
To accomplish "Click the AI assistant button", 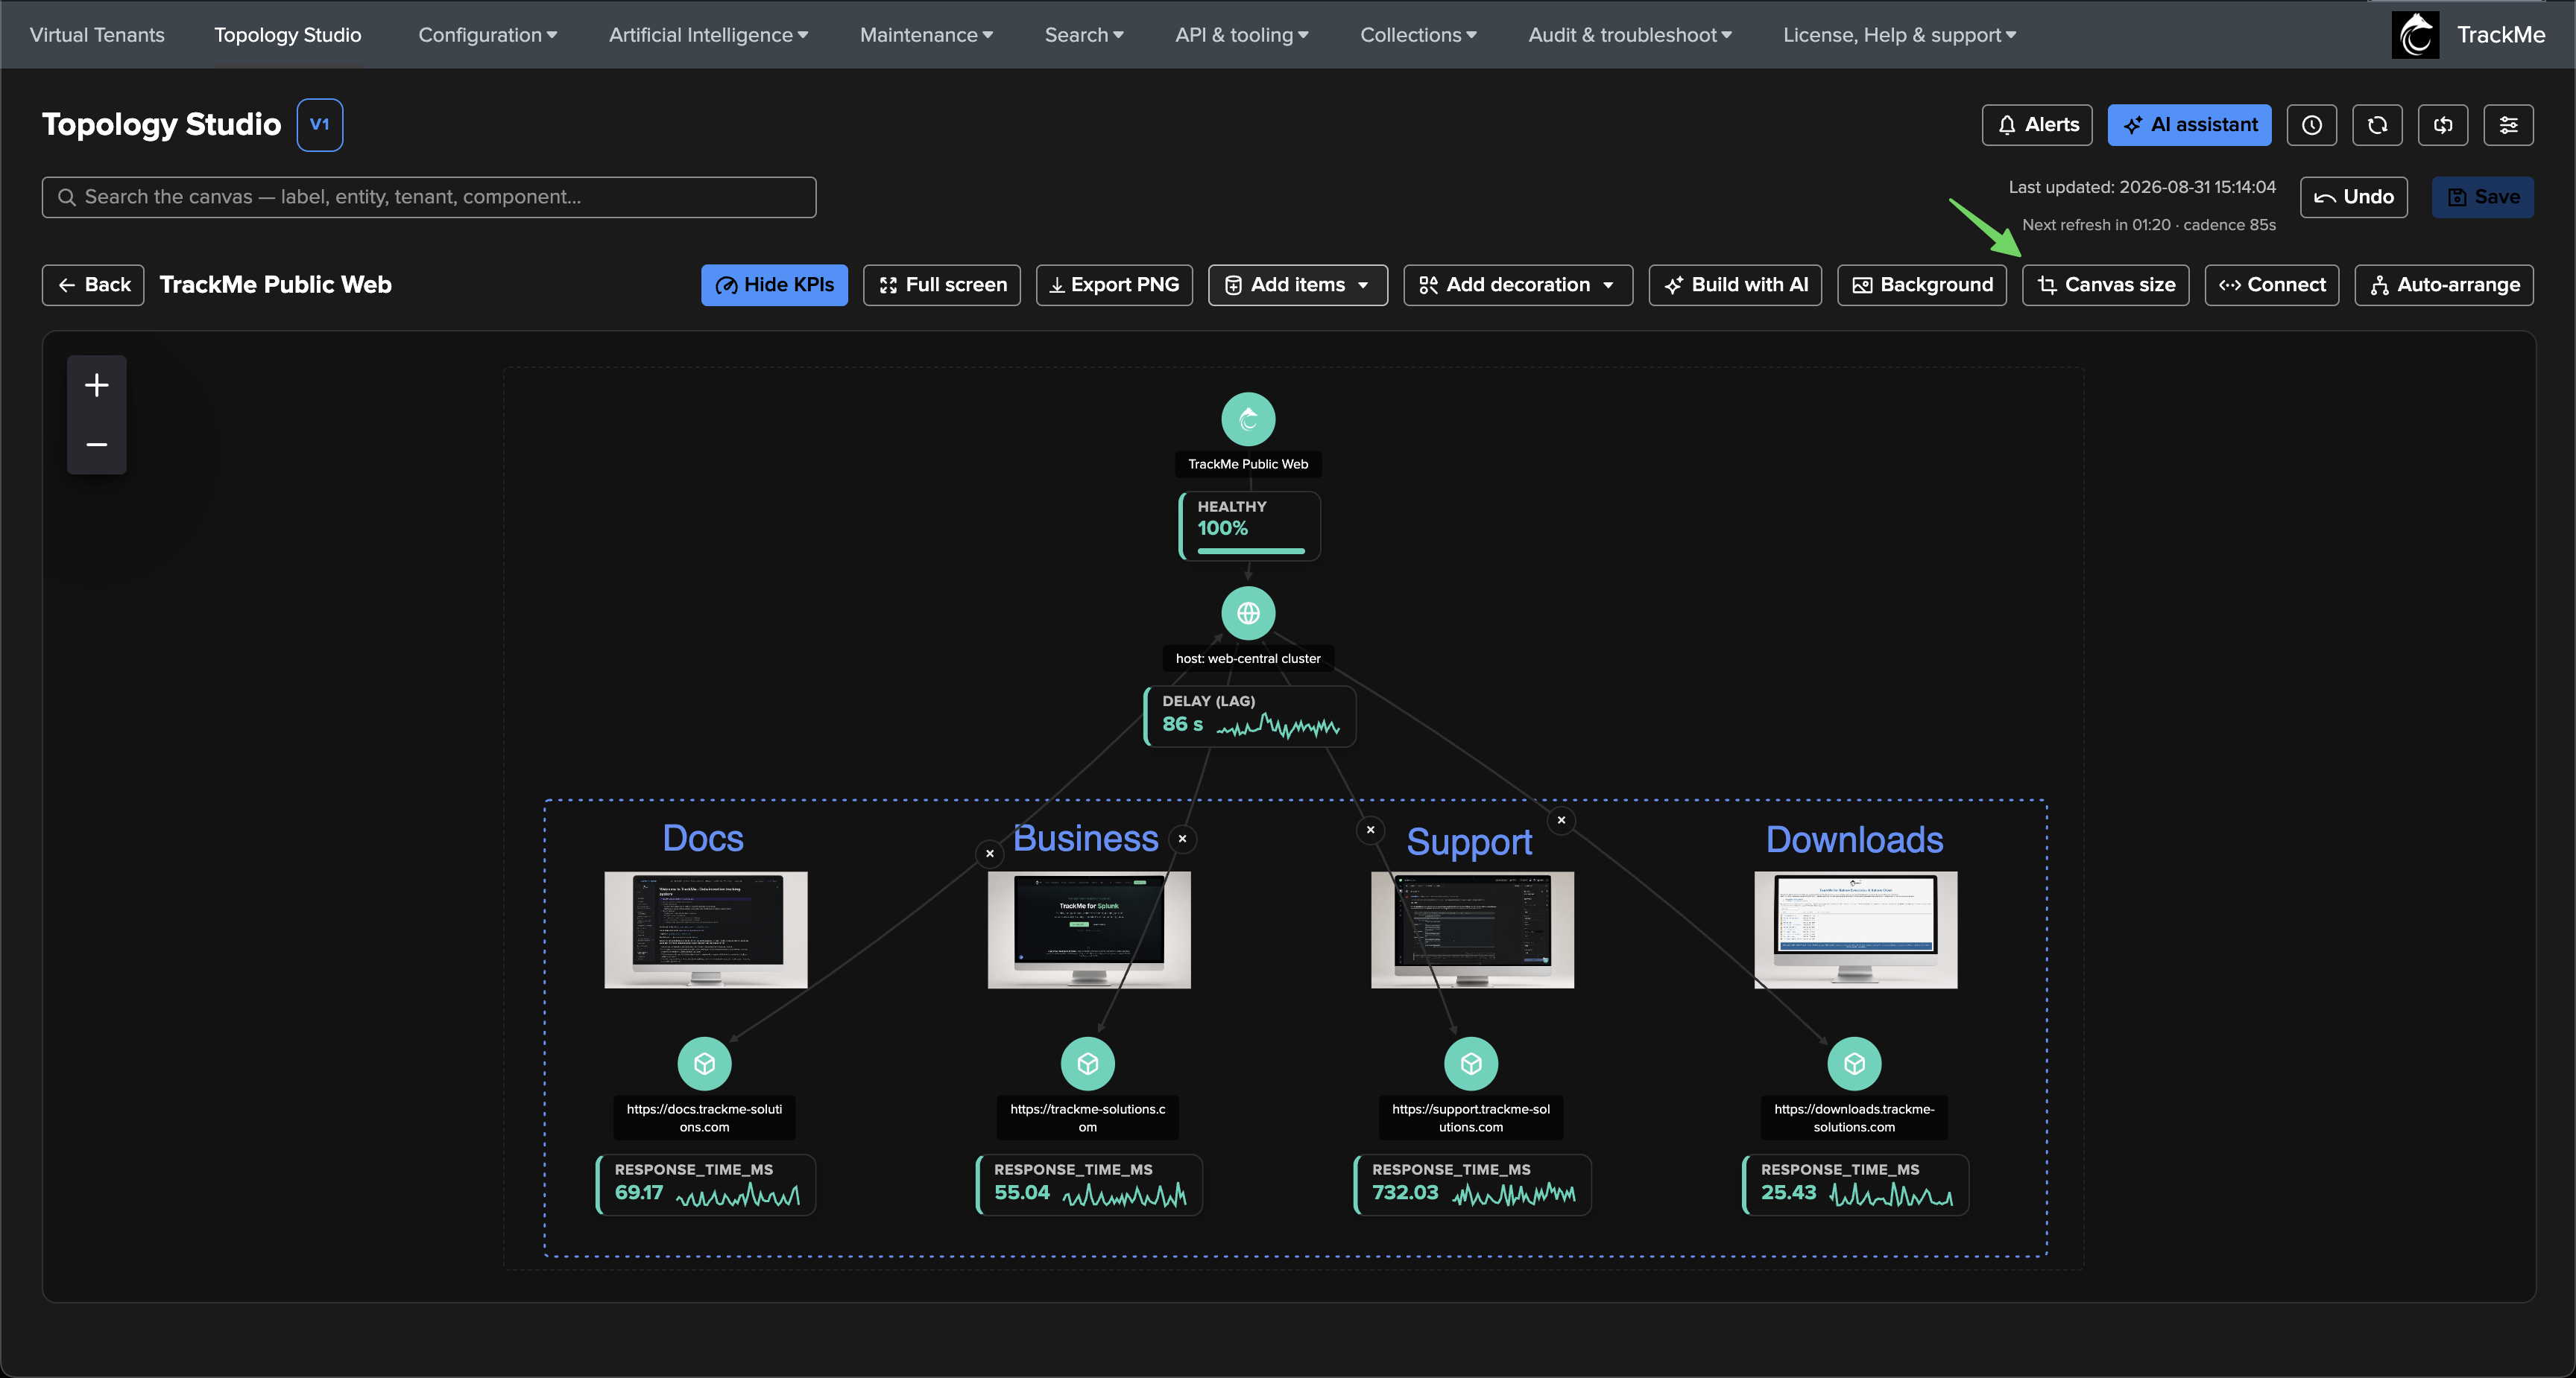I will click(x=2189, y=125).
